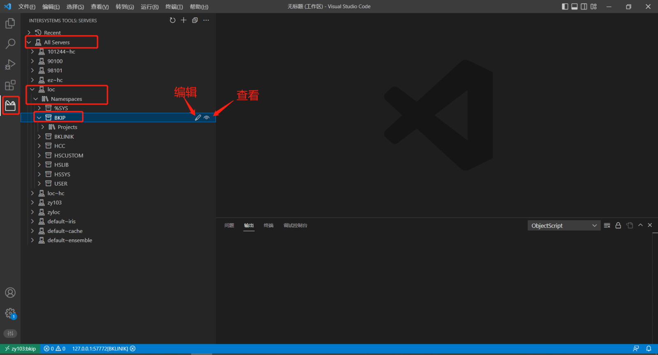Click the pencil edit icon on BKIP
Screen dimensions: 658x355
click(x=198, y=118)
